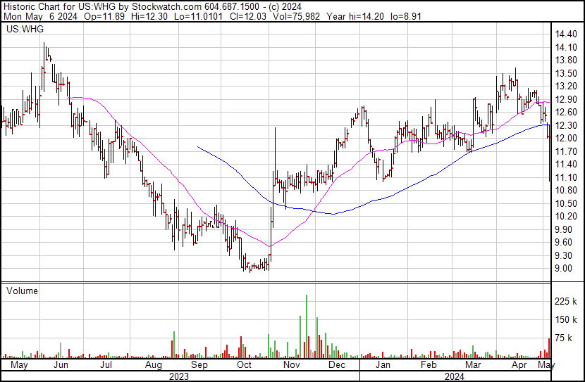Click the Cl=12.03 close value
This screenshot has width=585, height=382.
[248, 16]
